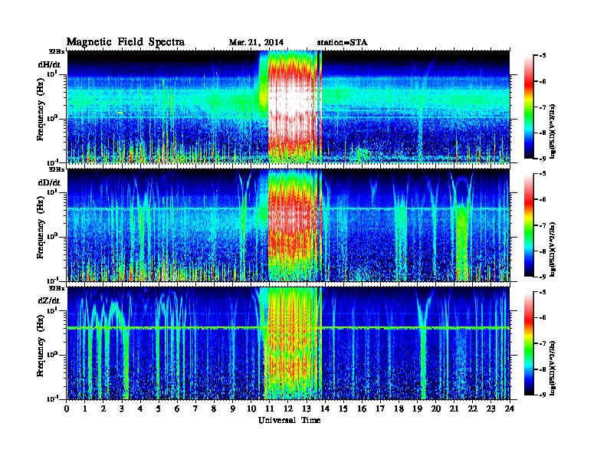
Task: Click the -7 tick on dH/dt color scale
Action: pyautogui.click(x=542, y=107)
